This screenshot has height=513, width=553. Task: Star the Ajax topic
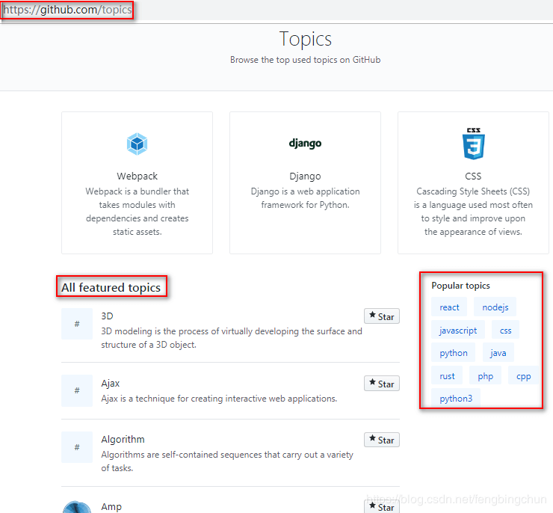click(x=382, y=384)
